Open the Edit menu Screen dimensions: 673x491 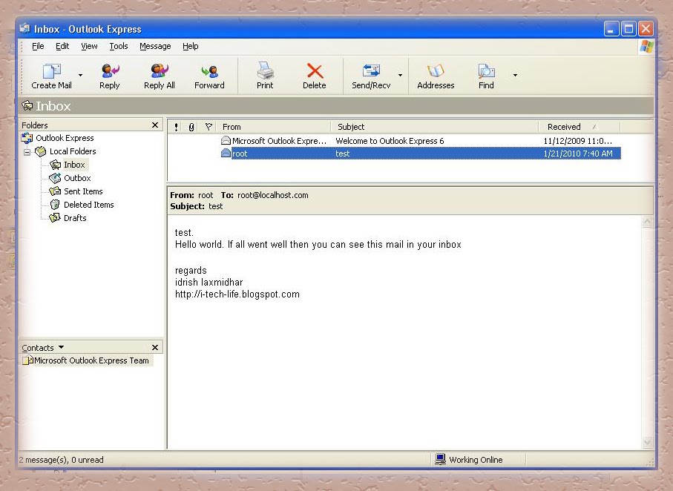pyautogui.click(x=62, y=46)
